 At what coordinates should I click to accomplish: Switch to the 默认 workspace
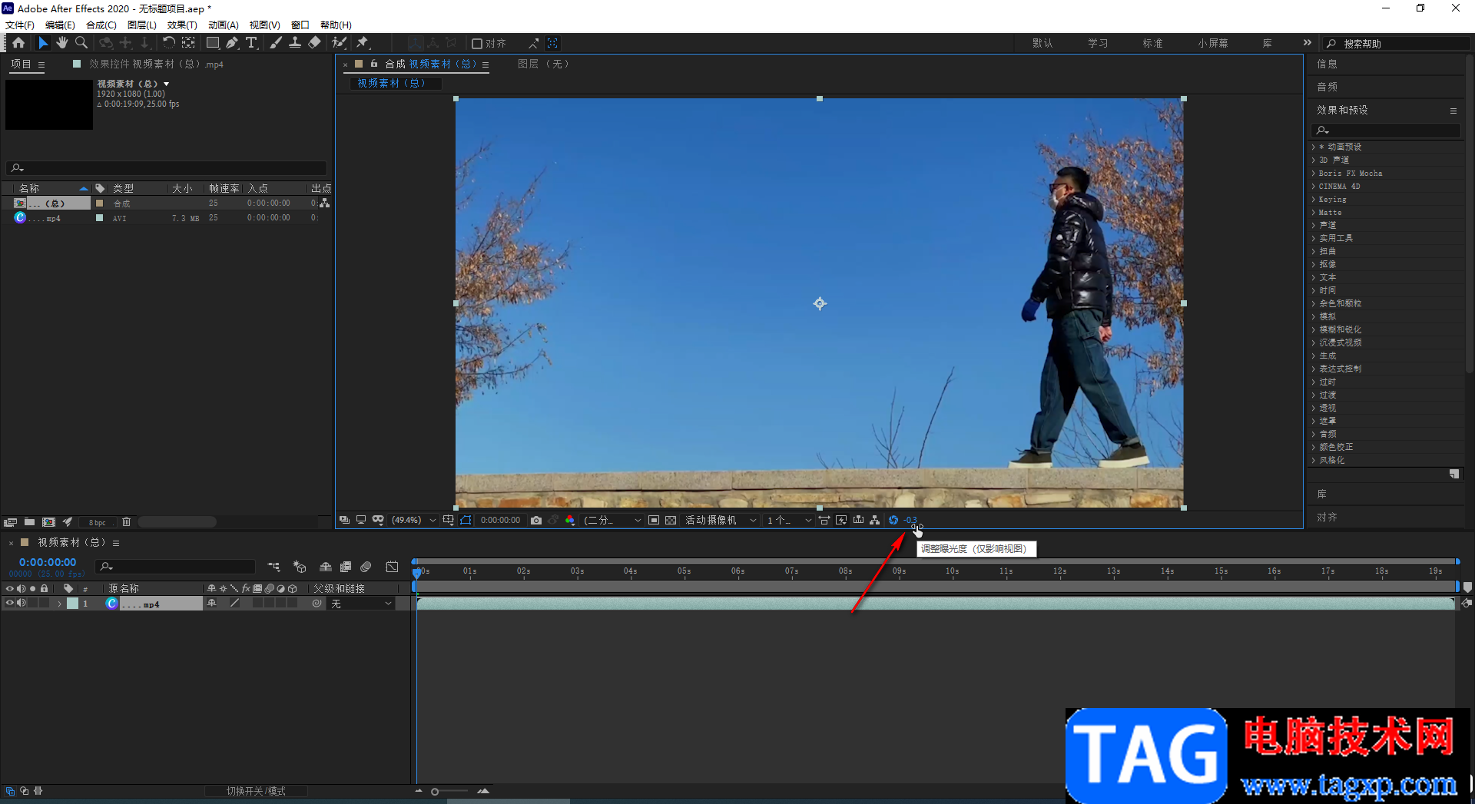1042,43
